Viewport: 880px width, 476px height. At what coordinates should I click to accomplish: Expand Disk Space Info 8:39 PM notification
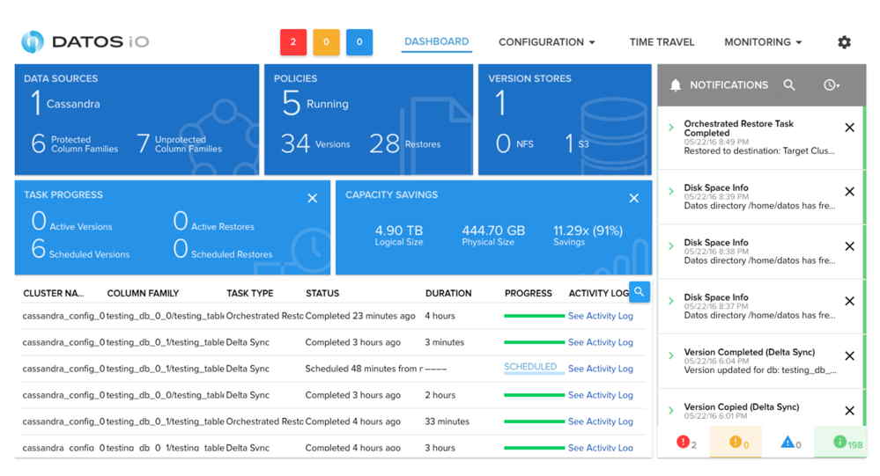tap(671, 192)
